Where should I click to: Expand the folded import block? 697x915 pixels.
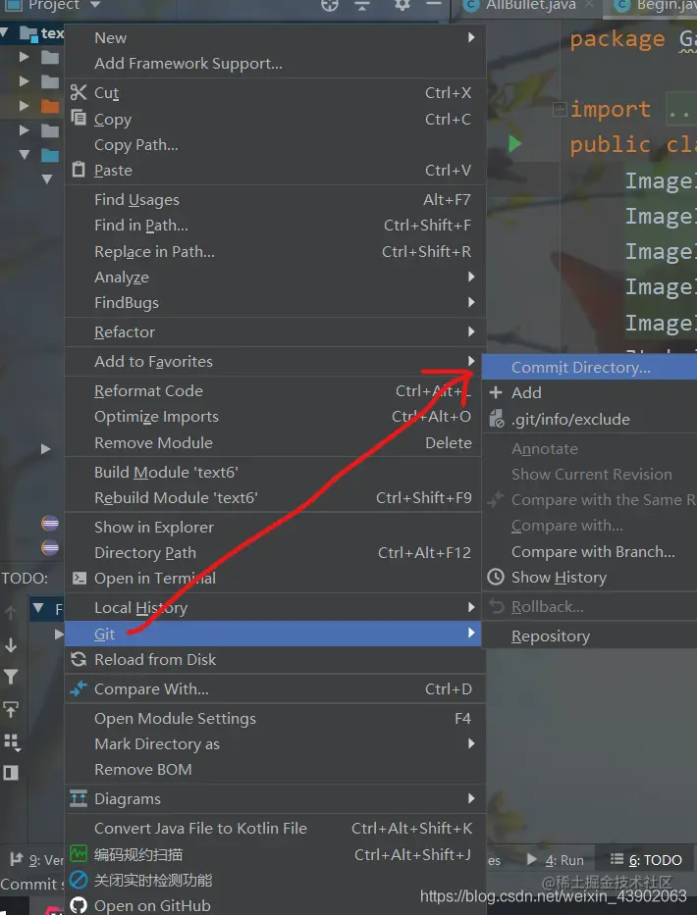click(560, 109)
